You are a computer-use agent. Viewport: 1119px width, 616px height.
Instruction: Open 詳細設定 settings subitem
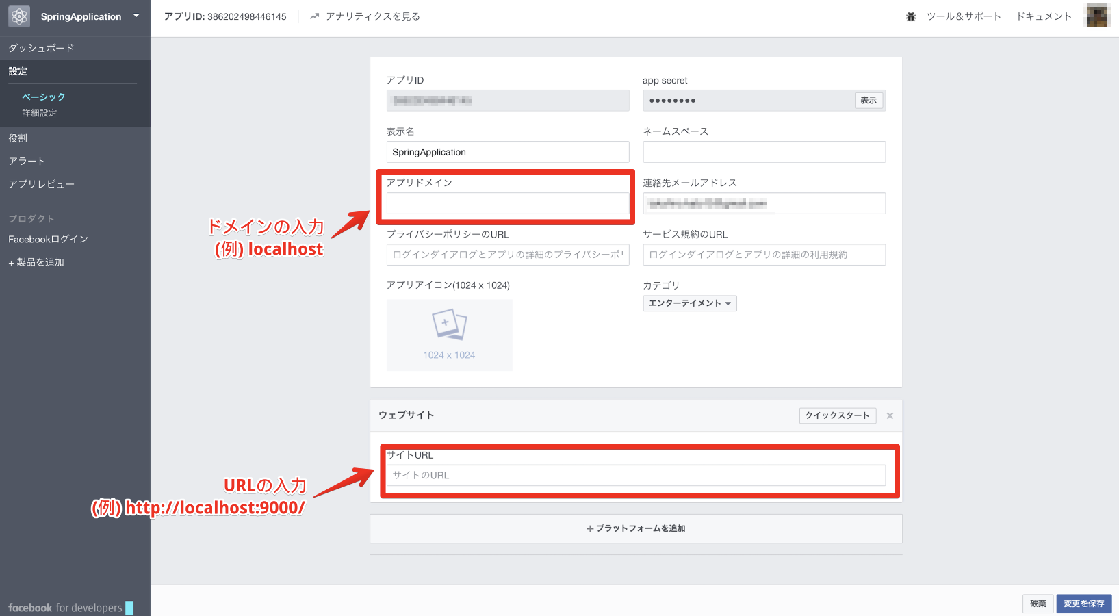(40, 113)
